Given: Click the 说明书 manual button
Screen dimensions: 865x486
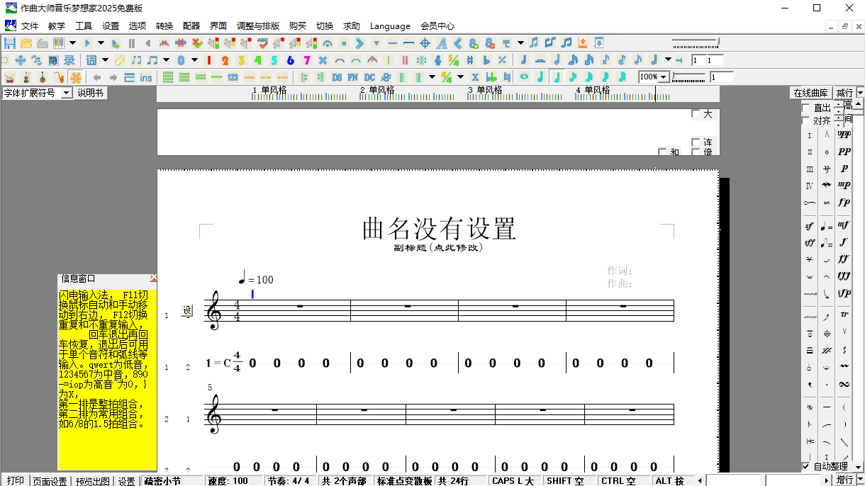Looking at the screenshot, I should point(90,92).
